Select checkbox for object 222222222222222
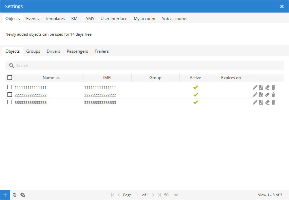This screenshot has height=200, width=289. coord(9,95)
